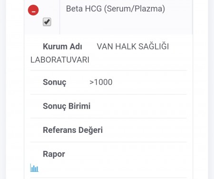The height and width of the screenshot is (179, 214).
Task: Click the gray page background at left edge
Action: point(3,89)
